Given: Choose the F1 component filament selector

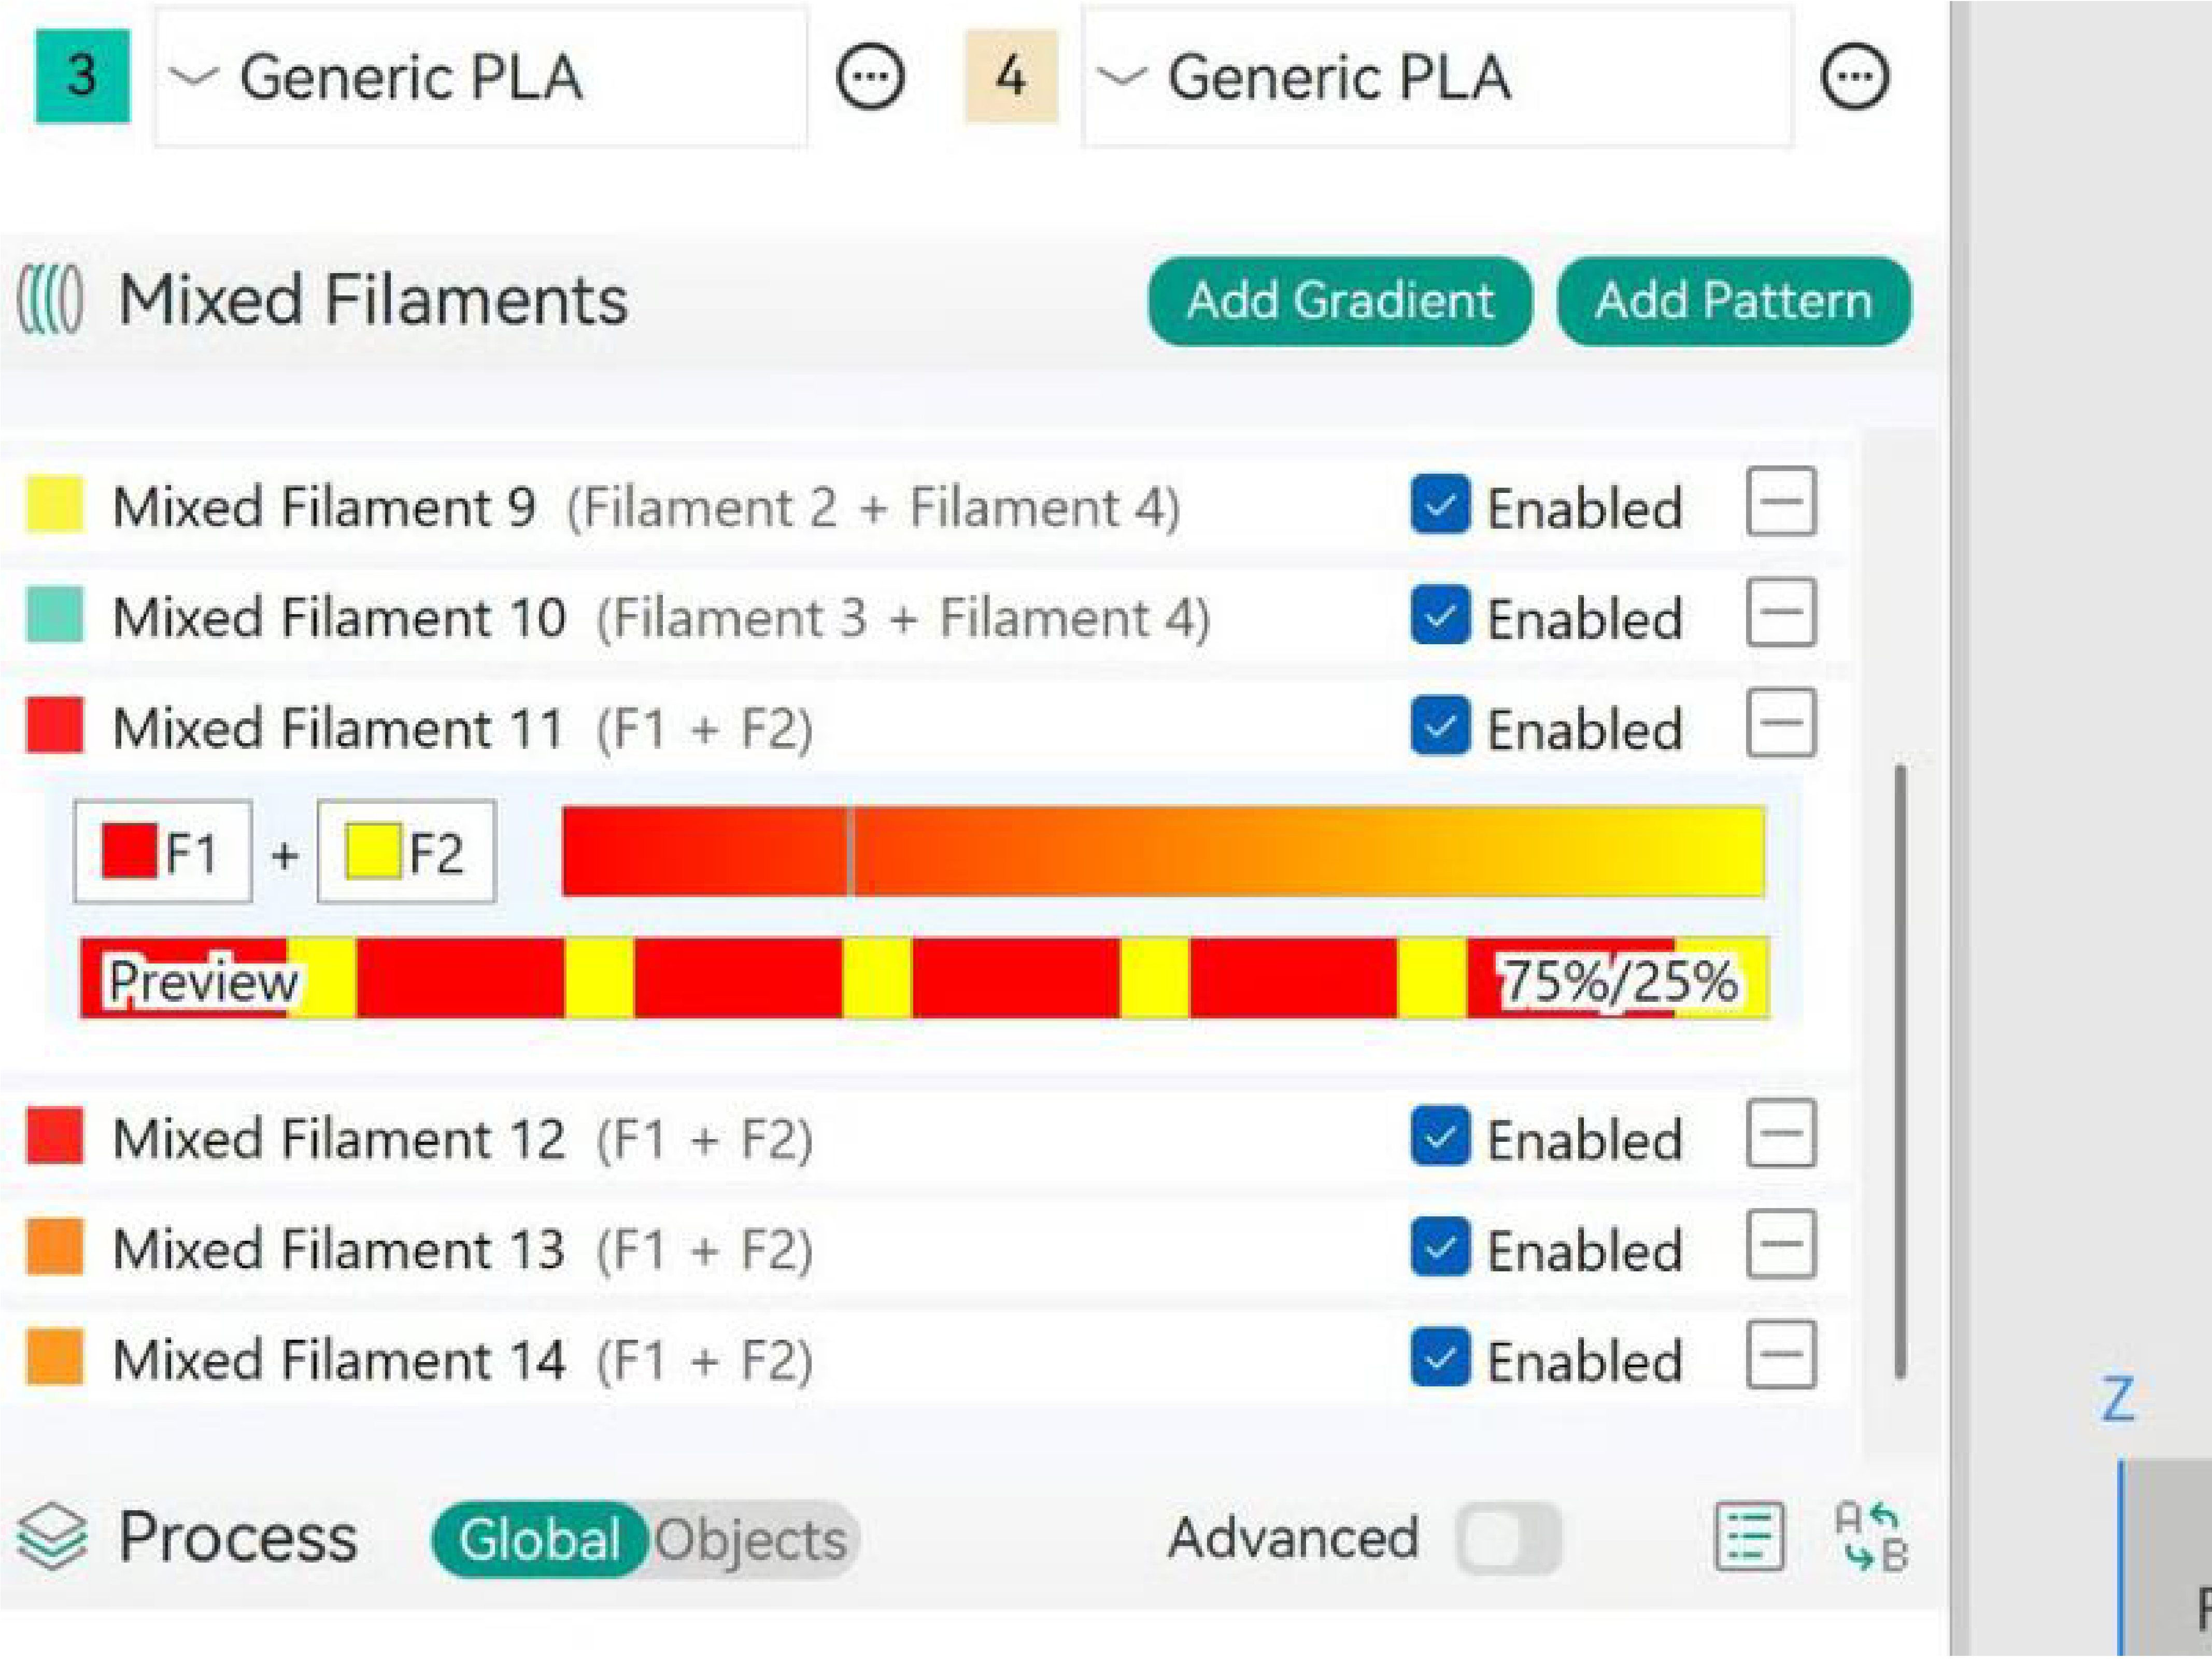Looking at the screenshot, I should (x=162, y=853).
